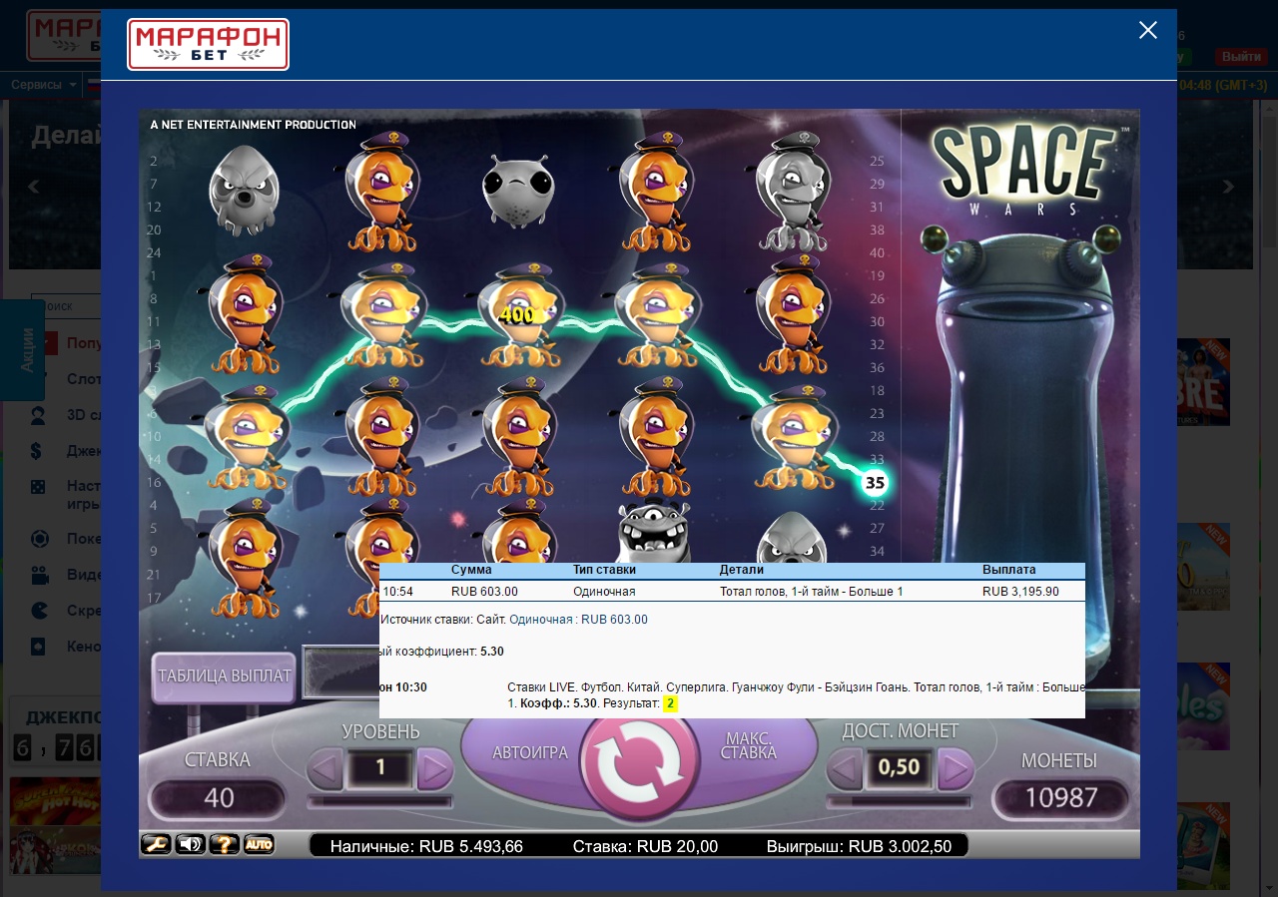Click the МОНЕТЫ coins display 10987
This screenshot has height=897, width=1278.
1060,798
